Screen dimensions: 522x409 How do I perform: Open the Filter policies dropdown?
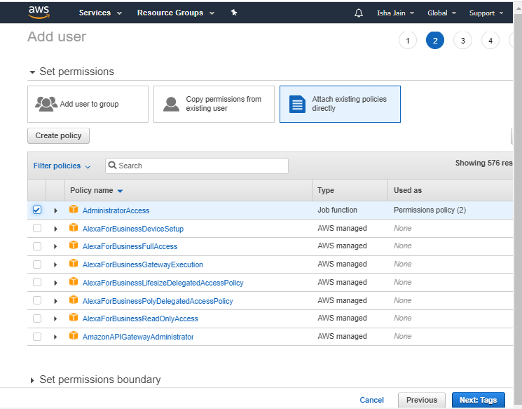coord(62,166)
